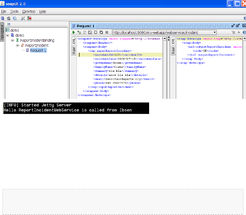Toggle the navigator view mode icon

point(9,24)
